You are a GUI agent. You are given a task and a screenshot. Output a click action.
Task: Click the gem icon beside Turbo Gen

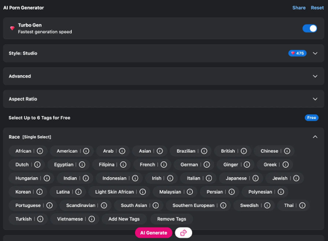tap(12, 29)
